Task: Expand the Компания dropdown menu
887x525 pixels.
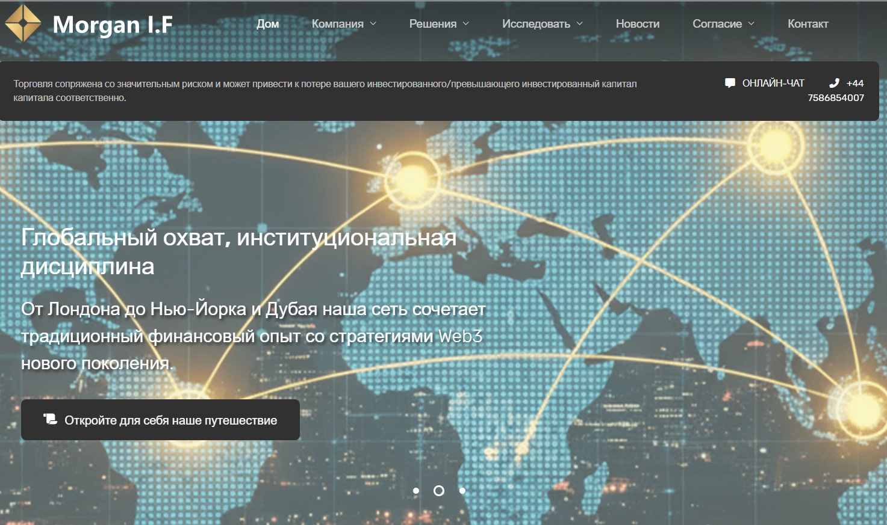Action: (339, 24)
